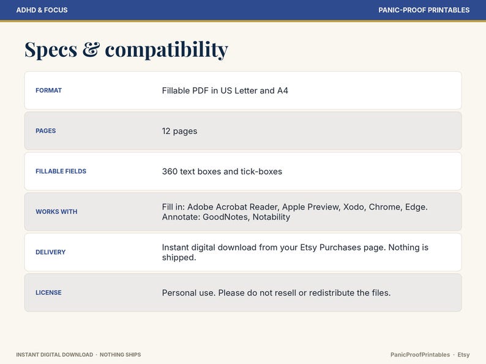Click the 'INSTANT DIGITAL DOWNLOAD' footer text

[x=54, y=355]
